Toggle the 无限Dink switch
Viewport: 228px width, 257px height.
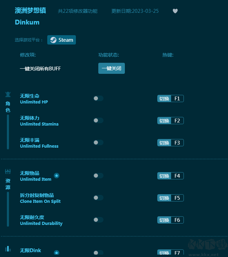pyautogui.click(x=98, y=253)
